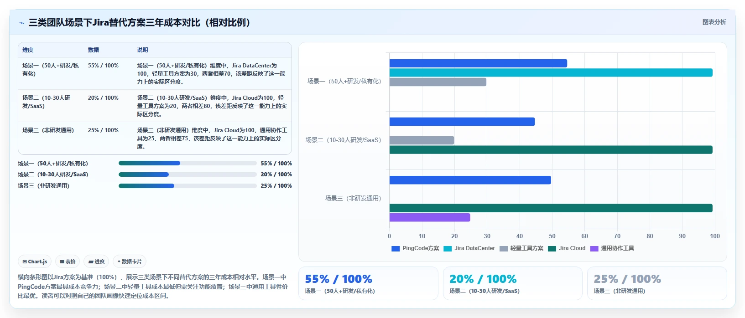Click the summary paragraph starting with 横向条形图

(153, 287)
